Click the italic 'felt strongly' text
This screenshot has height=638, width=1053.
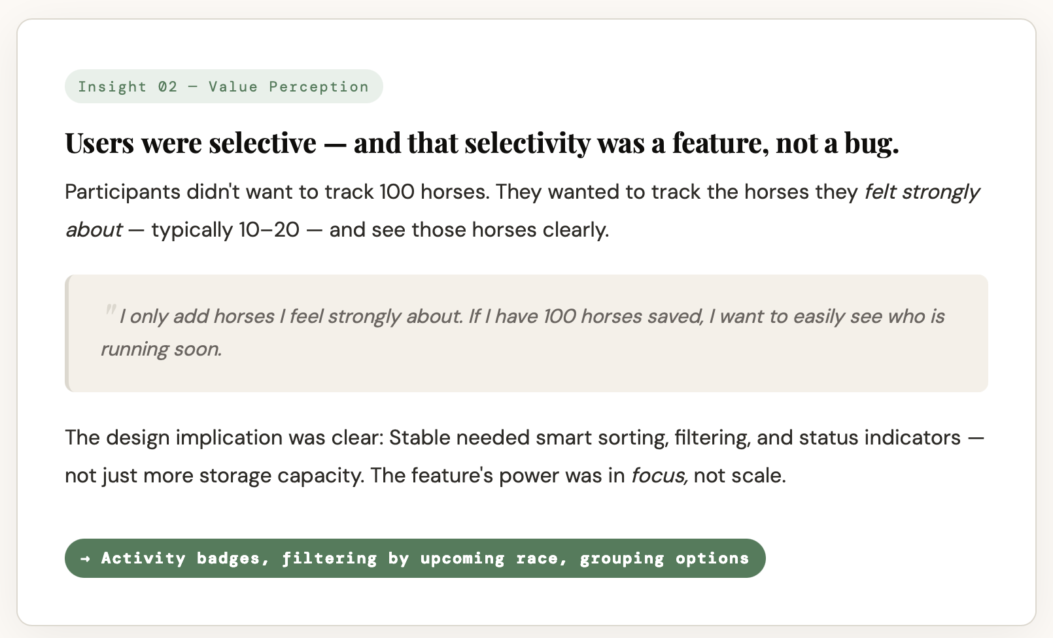tap(921, 192)
